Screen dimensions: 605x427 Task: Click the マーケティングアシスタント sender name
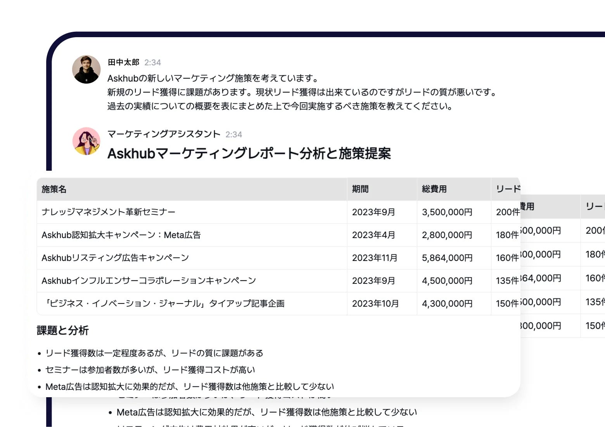[x=164, y=134]
